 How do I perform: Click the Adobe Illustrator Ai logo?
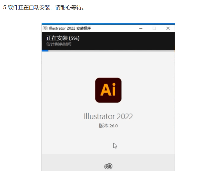pos(108,90)
